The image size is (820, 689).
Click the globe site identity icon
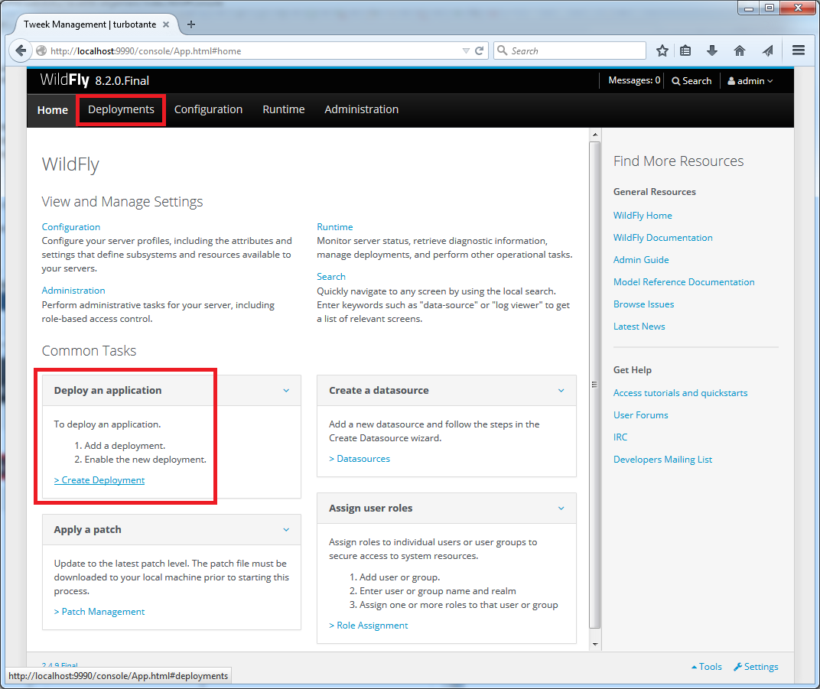41,50
